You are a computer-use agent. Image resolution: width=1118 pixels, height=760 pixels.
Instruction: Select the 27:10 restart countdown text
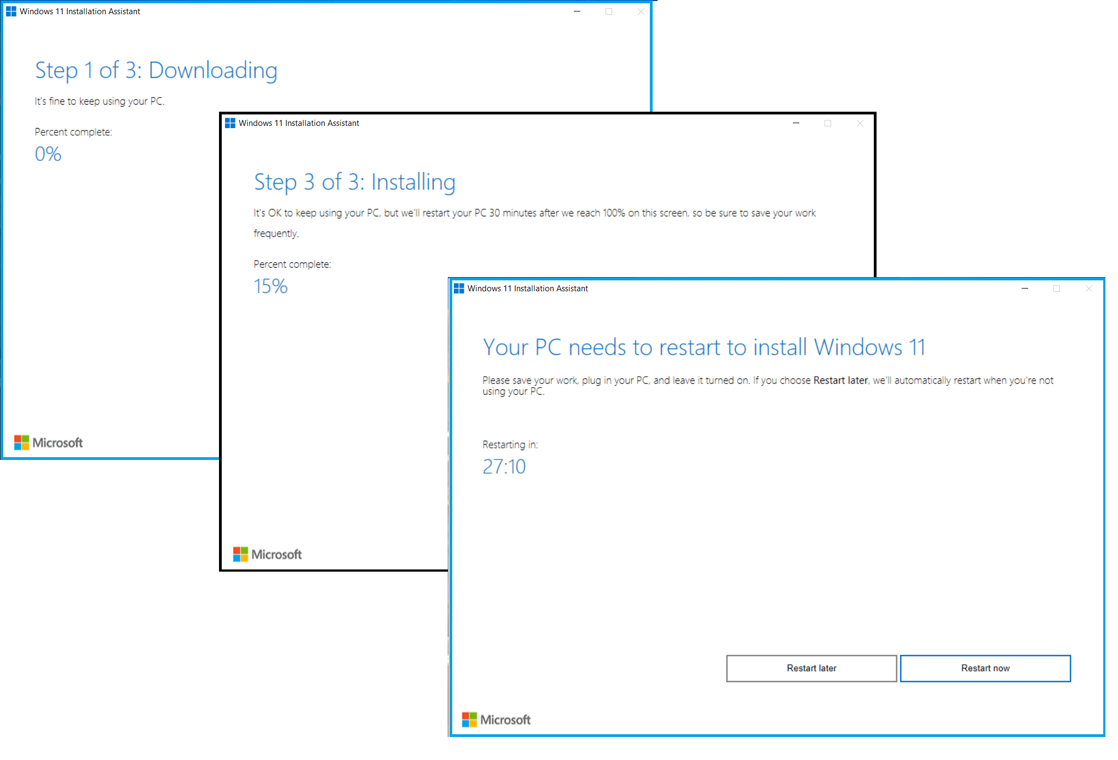[504, 467]
